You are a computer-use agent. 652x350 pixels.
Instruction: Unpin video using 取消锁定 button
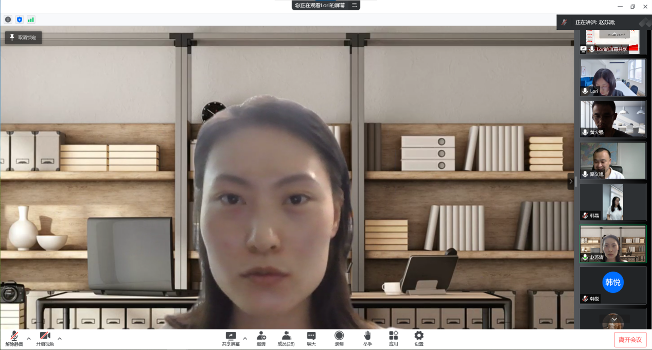pos(23,38)
